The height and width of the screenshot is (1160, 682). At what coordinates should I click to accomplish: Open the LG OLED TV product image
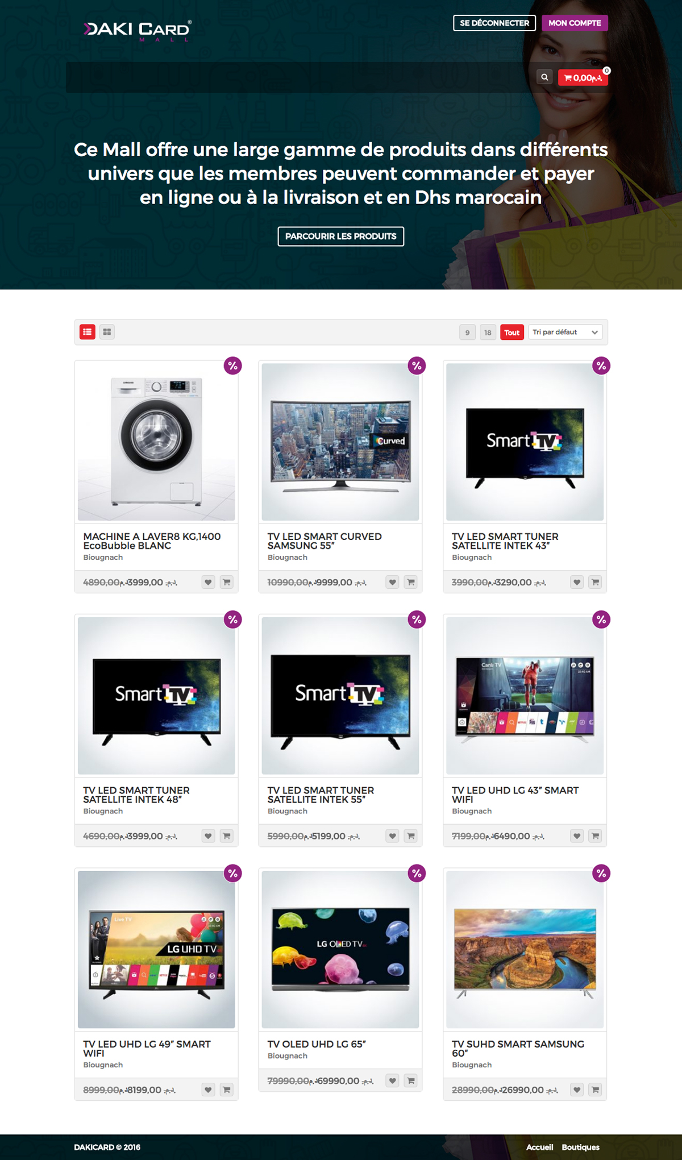[340, 949]
